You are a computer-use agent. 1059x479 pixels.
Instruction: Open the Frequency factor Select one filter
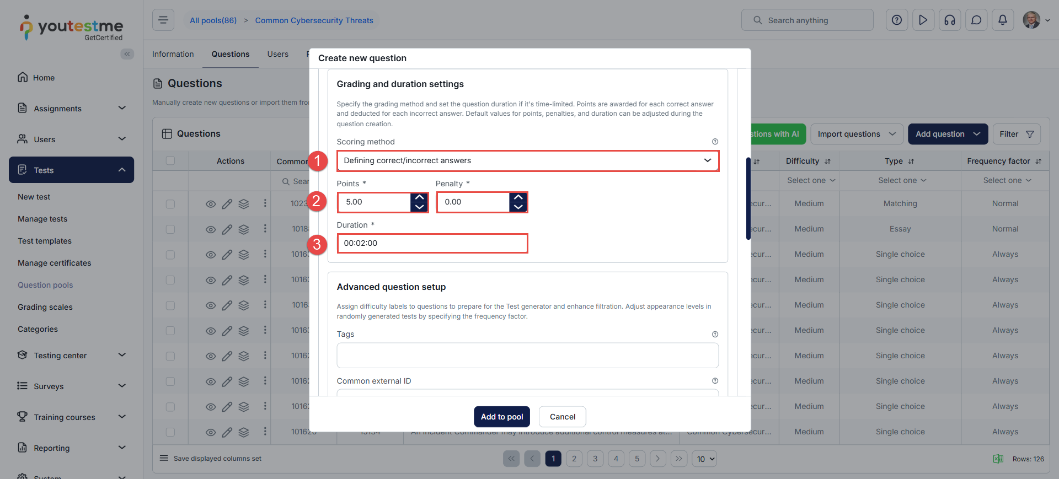coord(1007,180)
